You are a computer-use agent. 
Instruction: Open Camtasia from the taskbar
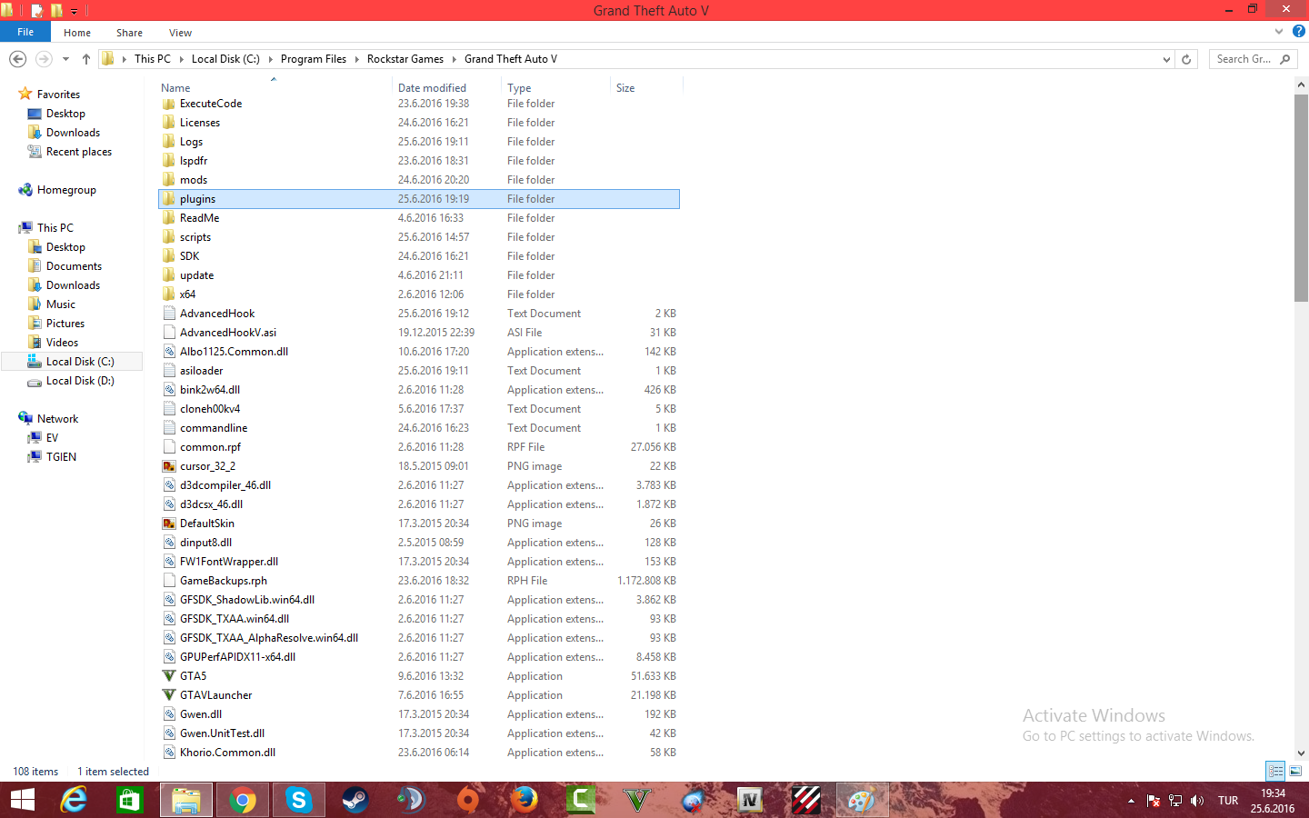(x=580, y=800)
